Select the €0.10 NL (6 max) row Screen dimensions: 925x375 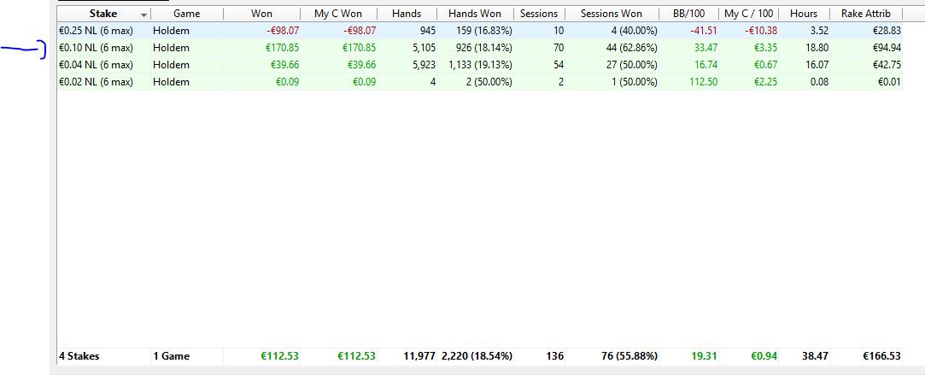click(x=480, y=48)
